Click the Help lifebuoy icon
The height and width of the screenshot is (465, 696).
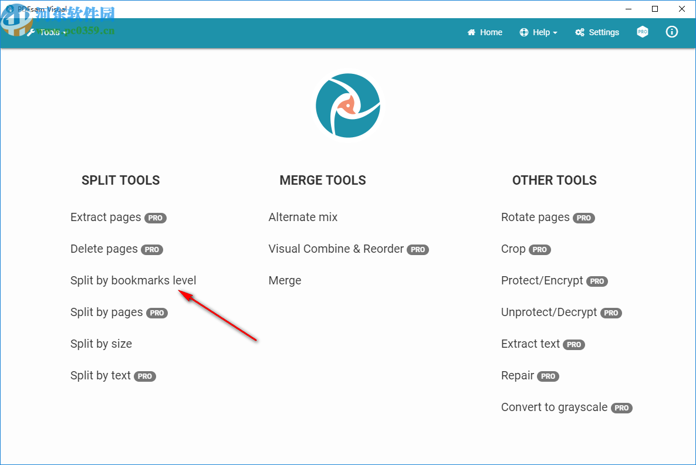pos(524,32)
